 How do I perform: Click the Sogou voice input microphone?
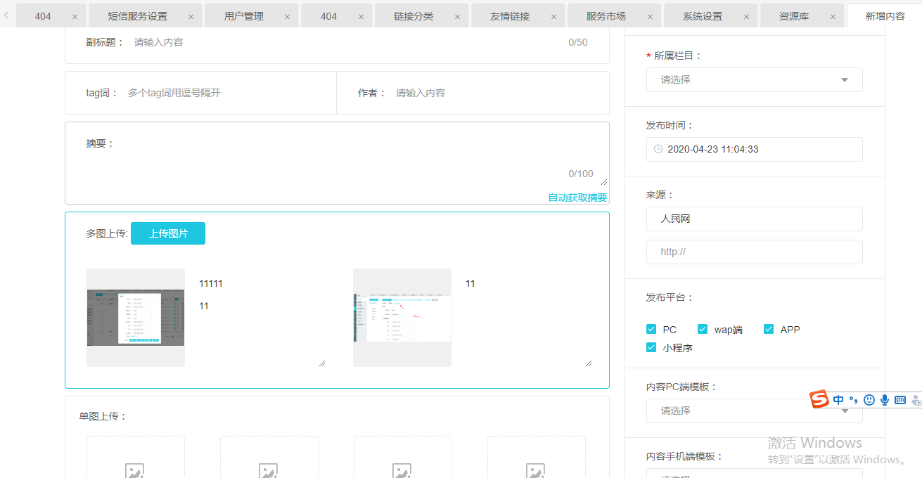885,400
